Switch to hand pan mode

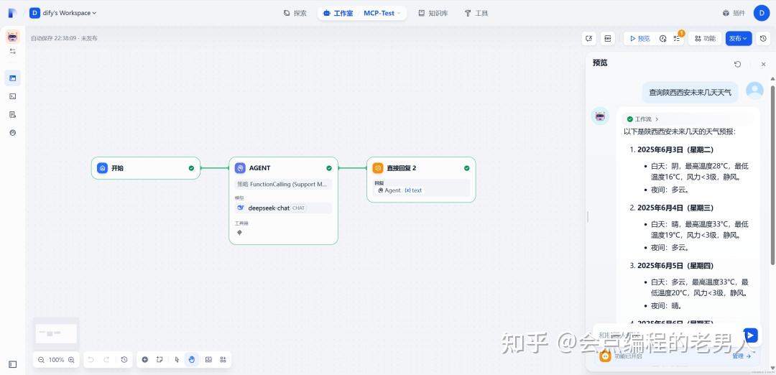[192, 360]
